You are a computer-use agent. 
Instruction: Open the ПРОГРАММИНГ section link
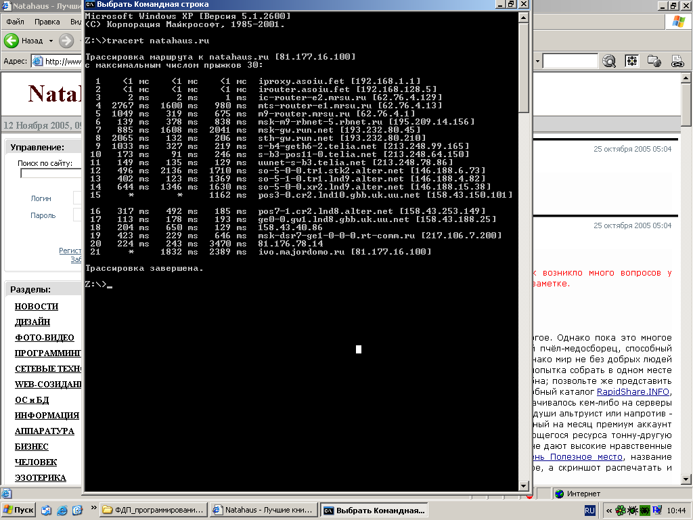coord(48,353)
